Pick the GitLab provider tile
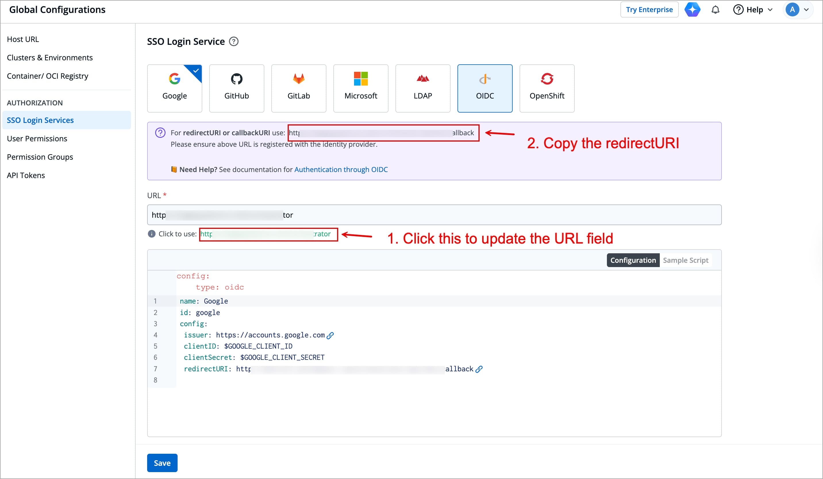This screenshot has width=823, height=479. pyautogui.click(x=299, y=88)
